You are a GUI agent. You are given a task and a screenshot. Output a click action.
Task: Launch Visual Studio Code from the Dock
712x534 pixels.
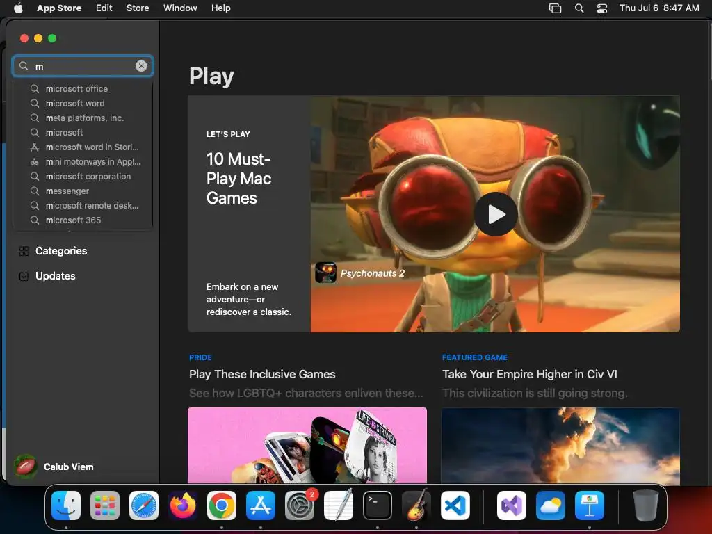(x=455, y=505)
